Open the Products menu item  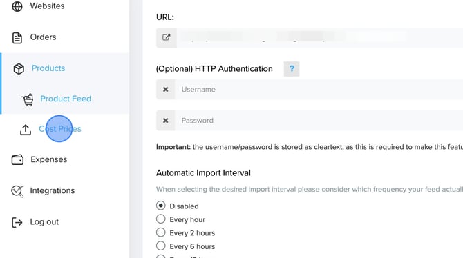coord(48,68)
